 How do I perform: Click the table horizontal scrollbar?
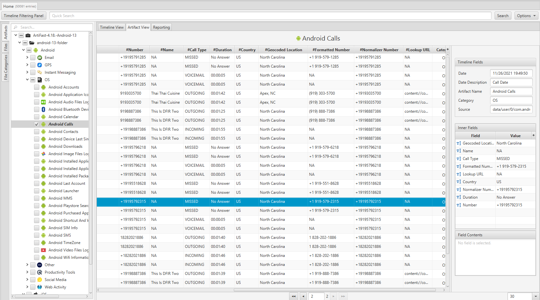pyautogui.click(x=334, y=290)
